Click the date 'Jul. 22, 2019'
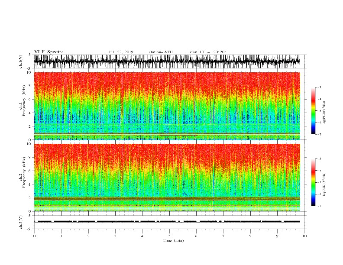 tap(121, 52)
